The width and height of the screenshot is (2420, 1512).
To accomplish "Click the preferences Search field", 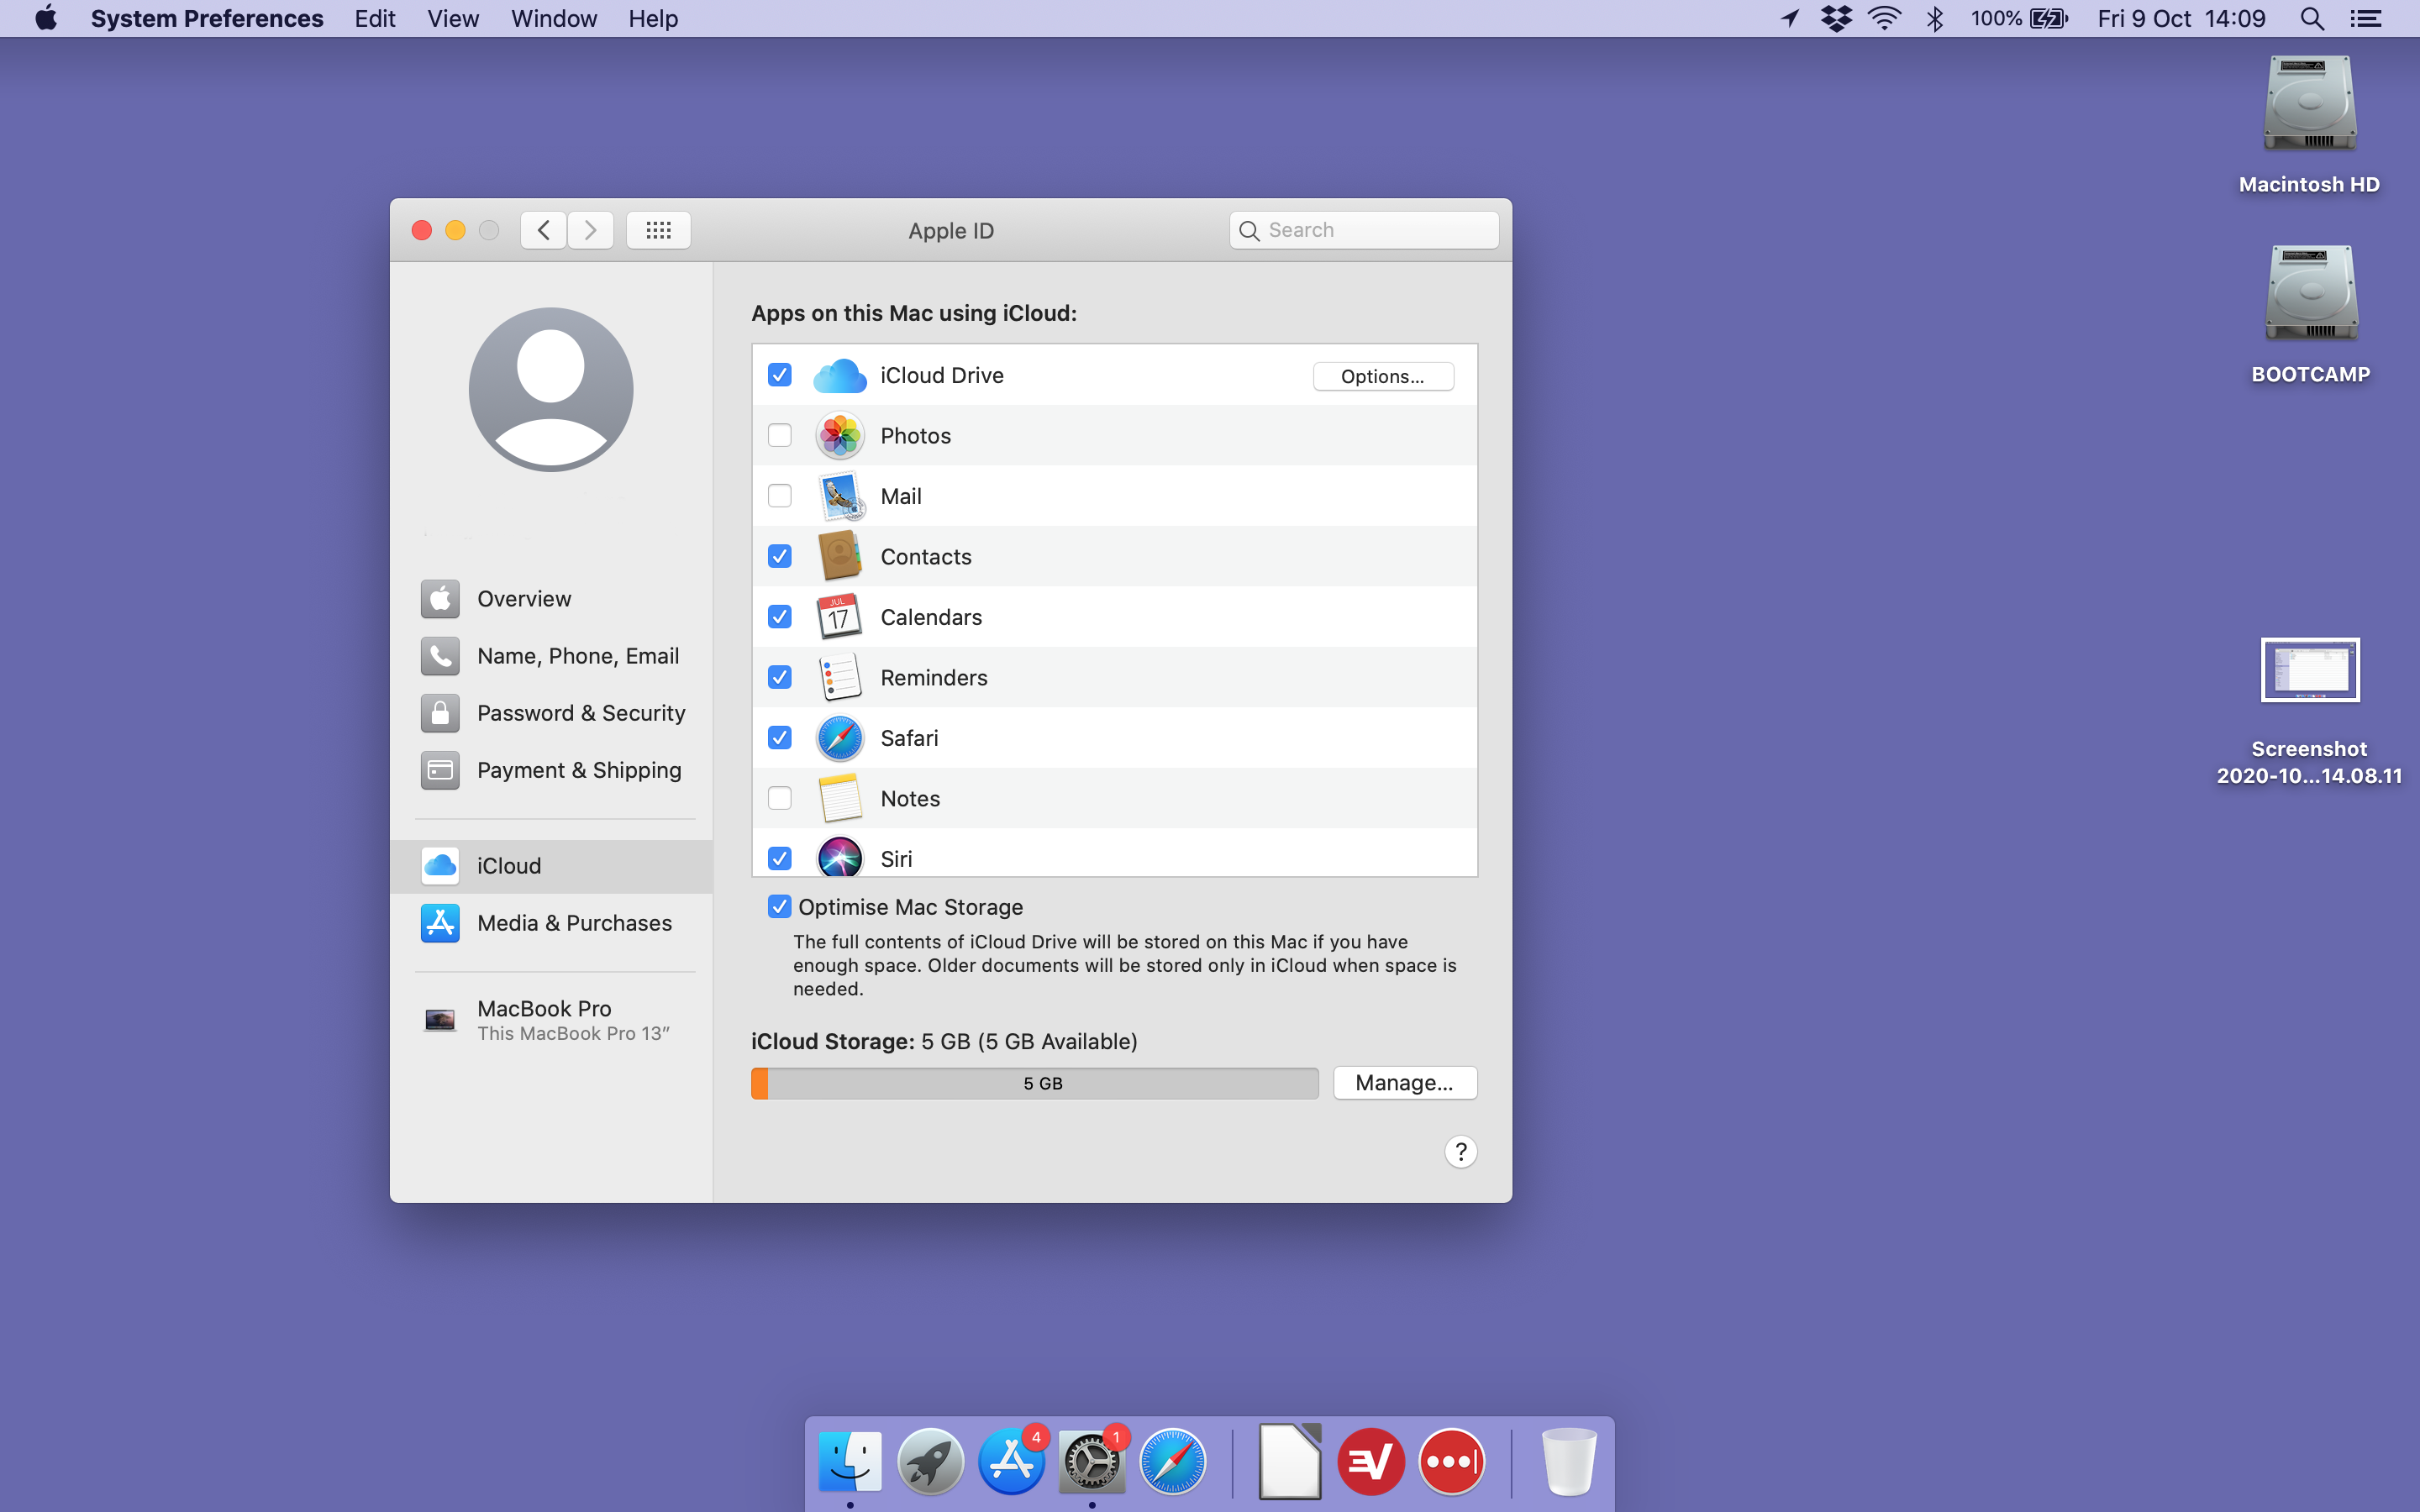I will [x=1364, y=230].
